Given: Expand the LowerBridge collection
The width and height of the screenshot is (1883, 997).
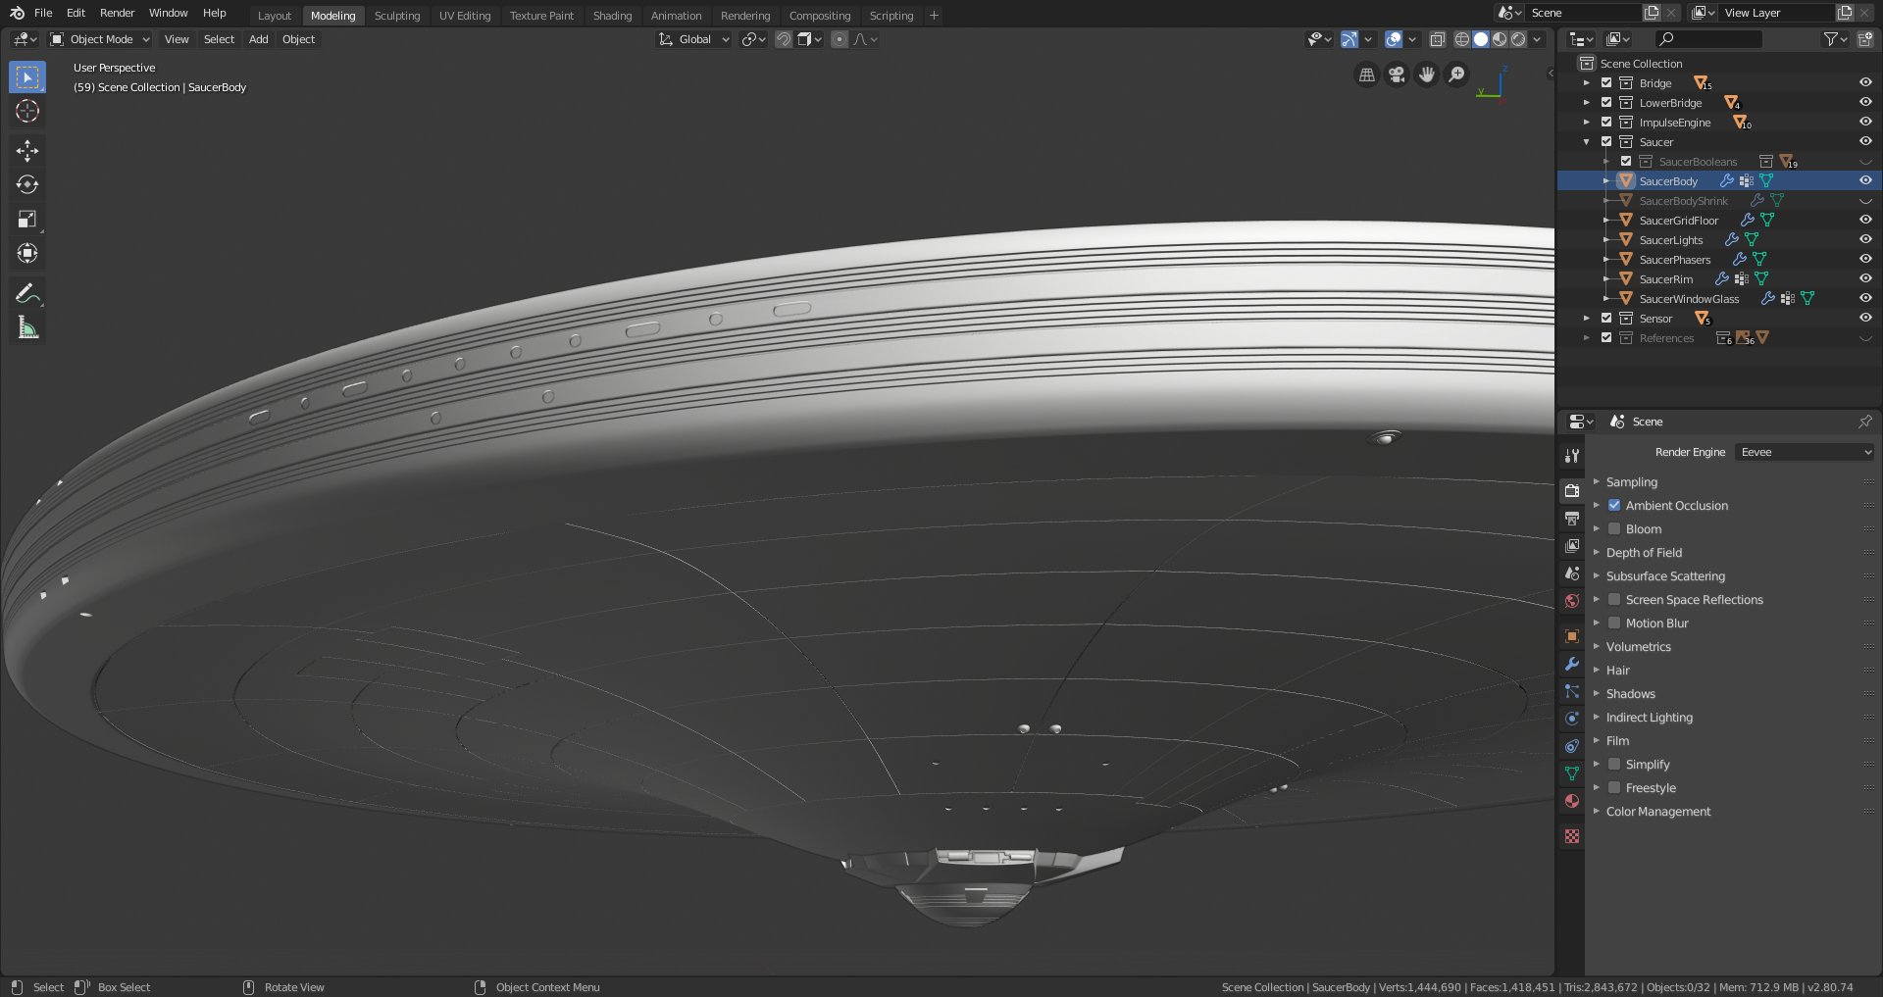Looking at the screenshot, I should [x=1587, y=103].
